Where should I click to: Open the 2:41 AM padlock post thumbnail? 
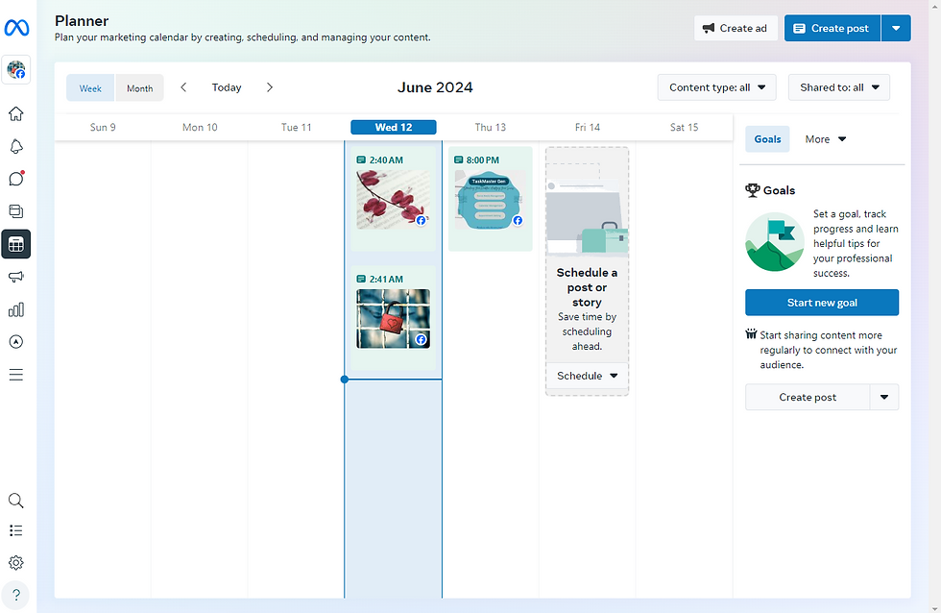(393, 319)
